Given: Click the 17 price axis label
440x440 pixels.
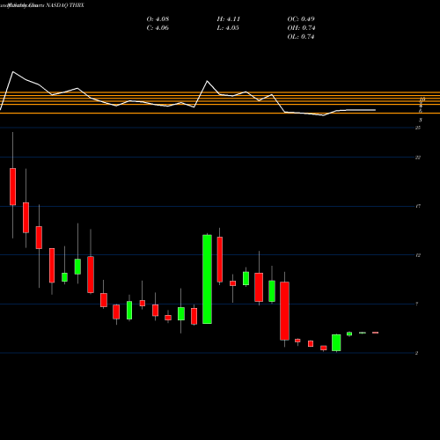Looking at the screenshot, I should coord(418,206).
